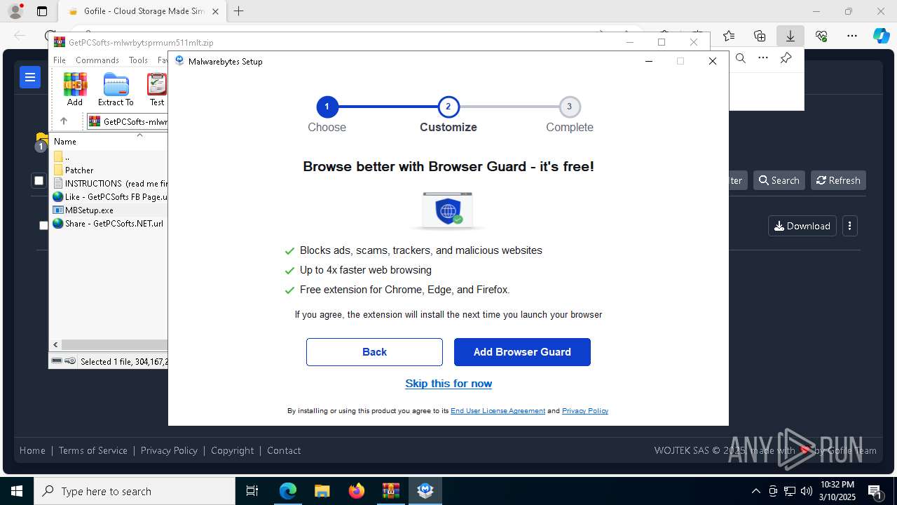Open WinRAR File menu
The width and height of the screenshot is (897, 505).
pyautogui.click(x=60, y=60)
